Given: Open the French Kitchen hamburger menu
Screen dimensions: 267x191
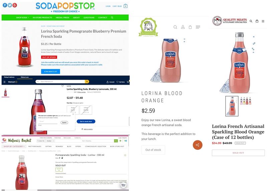Looking at the screenshot, I should pyautogui.click(x=198, y=27).
